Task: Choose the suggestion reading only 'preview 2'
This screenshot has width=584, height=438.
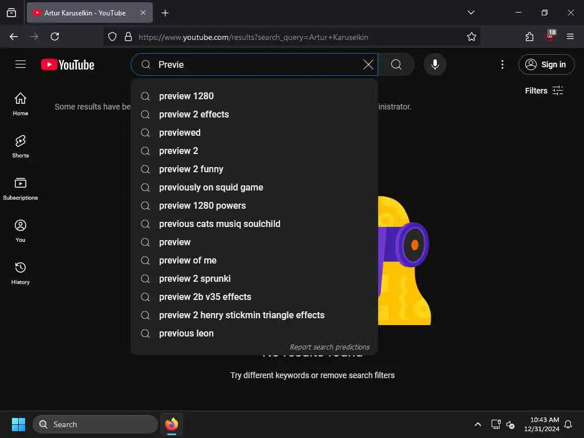Action: (254, 151)
